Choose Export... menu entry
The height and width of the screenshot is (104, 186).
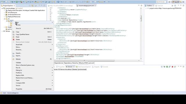tap(33, 56)
